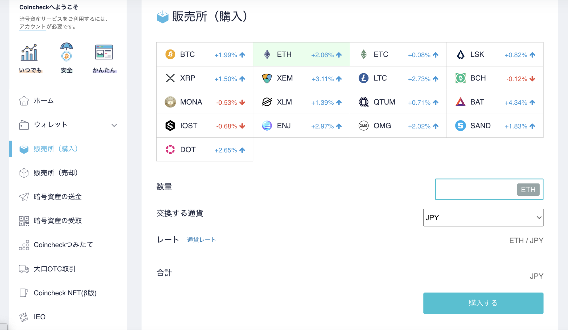Switch selection to LTC

pos(398,78)
